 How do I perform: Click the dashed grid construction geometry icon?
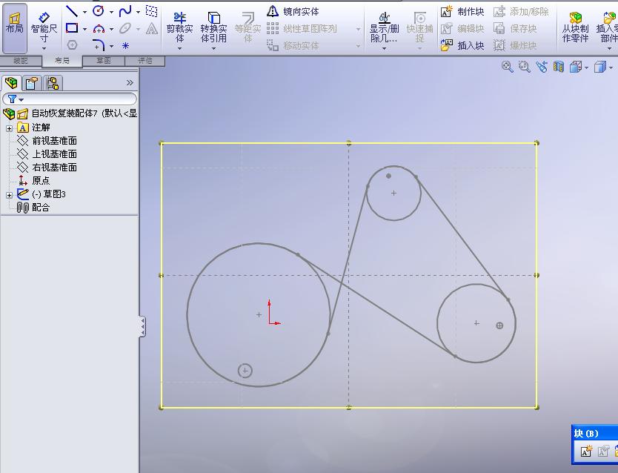[x=151, y=11]
